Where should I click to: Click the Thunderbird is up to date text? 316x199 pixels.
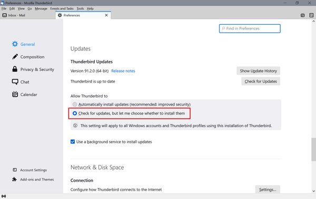click(x=93, y=81)
